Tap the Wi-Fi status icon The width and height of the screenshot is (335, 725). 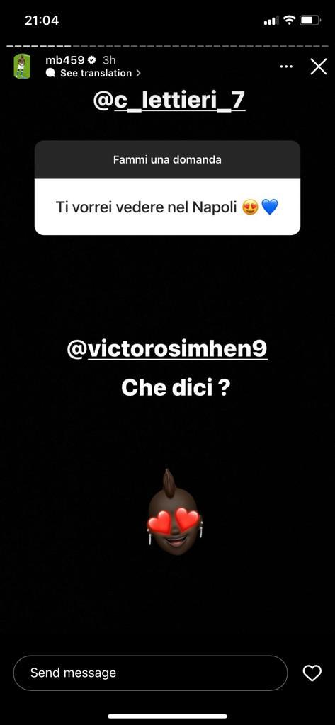coord(289,21)
